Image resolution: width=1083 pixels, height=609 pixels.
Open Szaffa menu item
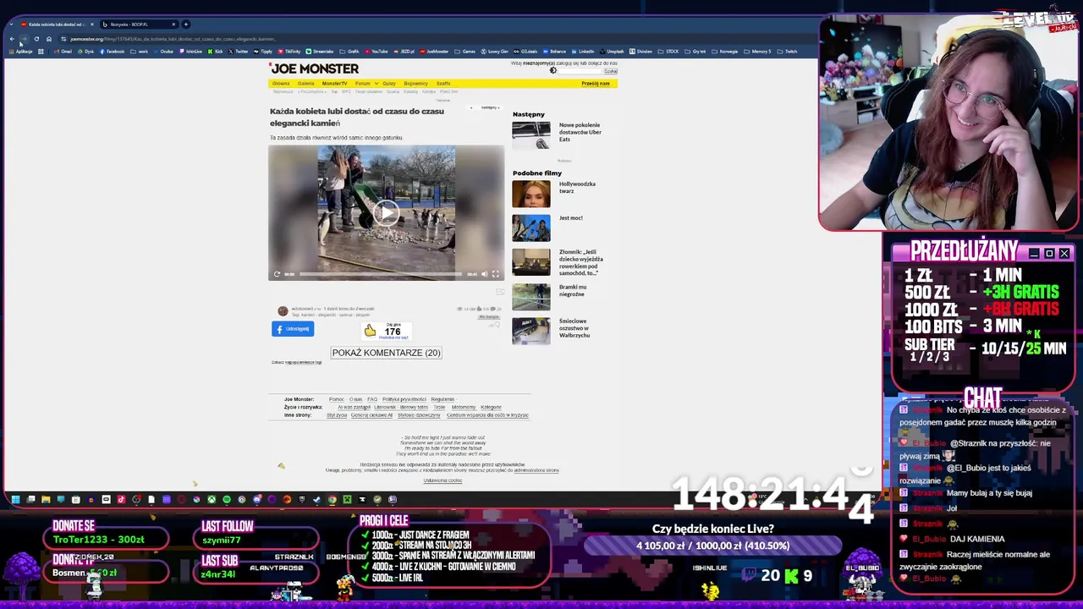(x=443, y=84)
